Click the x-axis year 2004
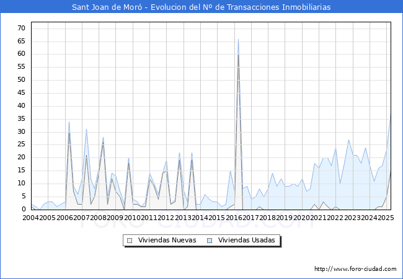 (31, 218)
